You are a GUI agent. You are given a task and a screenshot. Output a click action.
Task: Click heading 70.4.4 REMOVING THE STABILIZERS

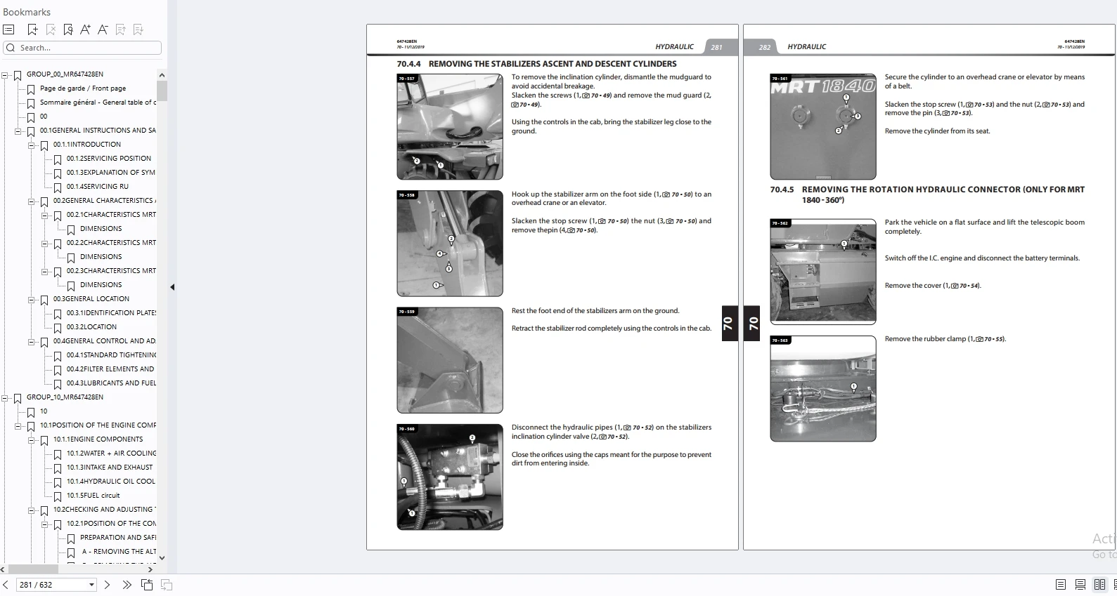(x=536, y=64)
